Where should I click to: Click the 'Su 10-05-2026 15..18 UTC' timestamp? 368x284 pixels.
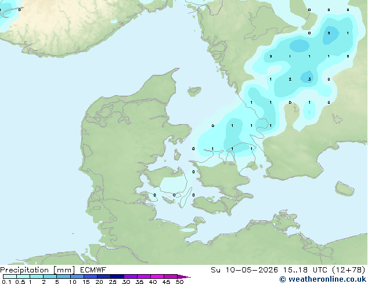(269, 270)
